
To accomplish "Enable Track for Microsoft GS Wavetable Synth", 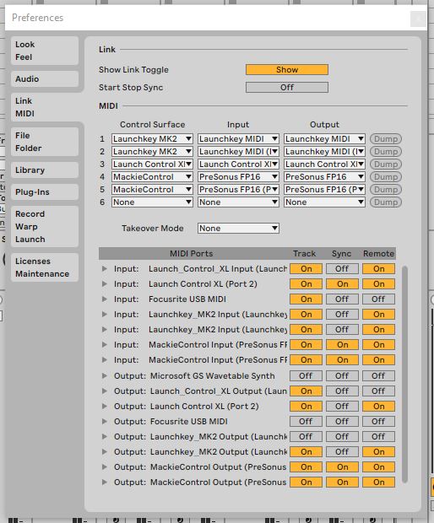I will click(307, 376).
